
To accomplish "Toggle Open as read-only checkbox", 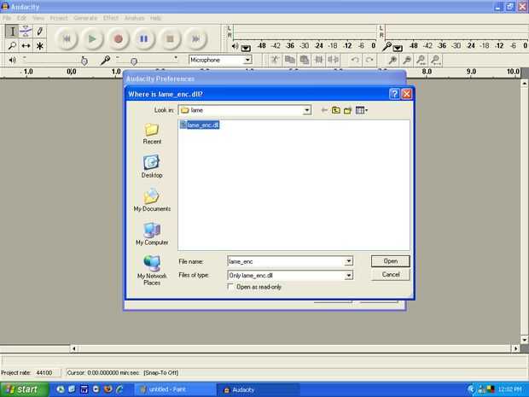I will [x=230, y=287].
